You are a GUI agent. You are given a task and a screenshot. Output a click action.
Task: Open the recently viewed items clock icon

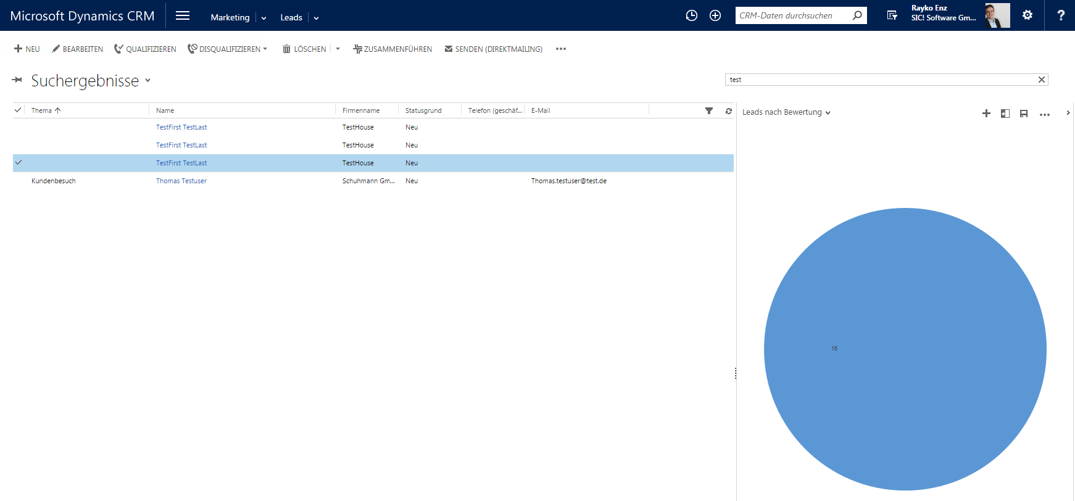pos(691,15)
